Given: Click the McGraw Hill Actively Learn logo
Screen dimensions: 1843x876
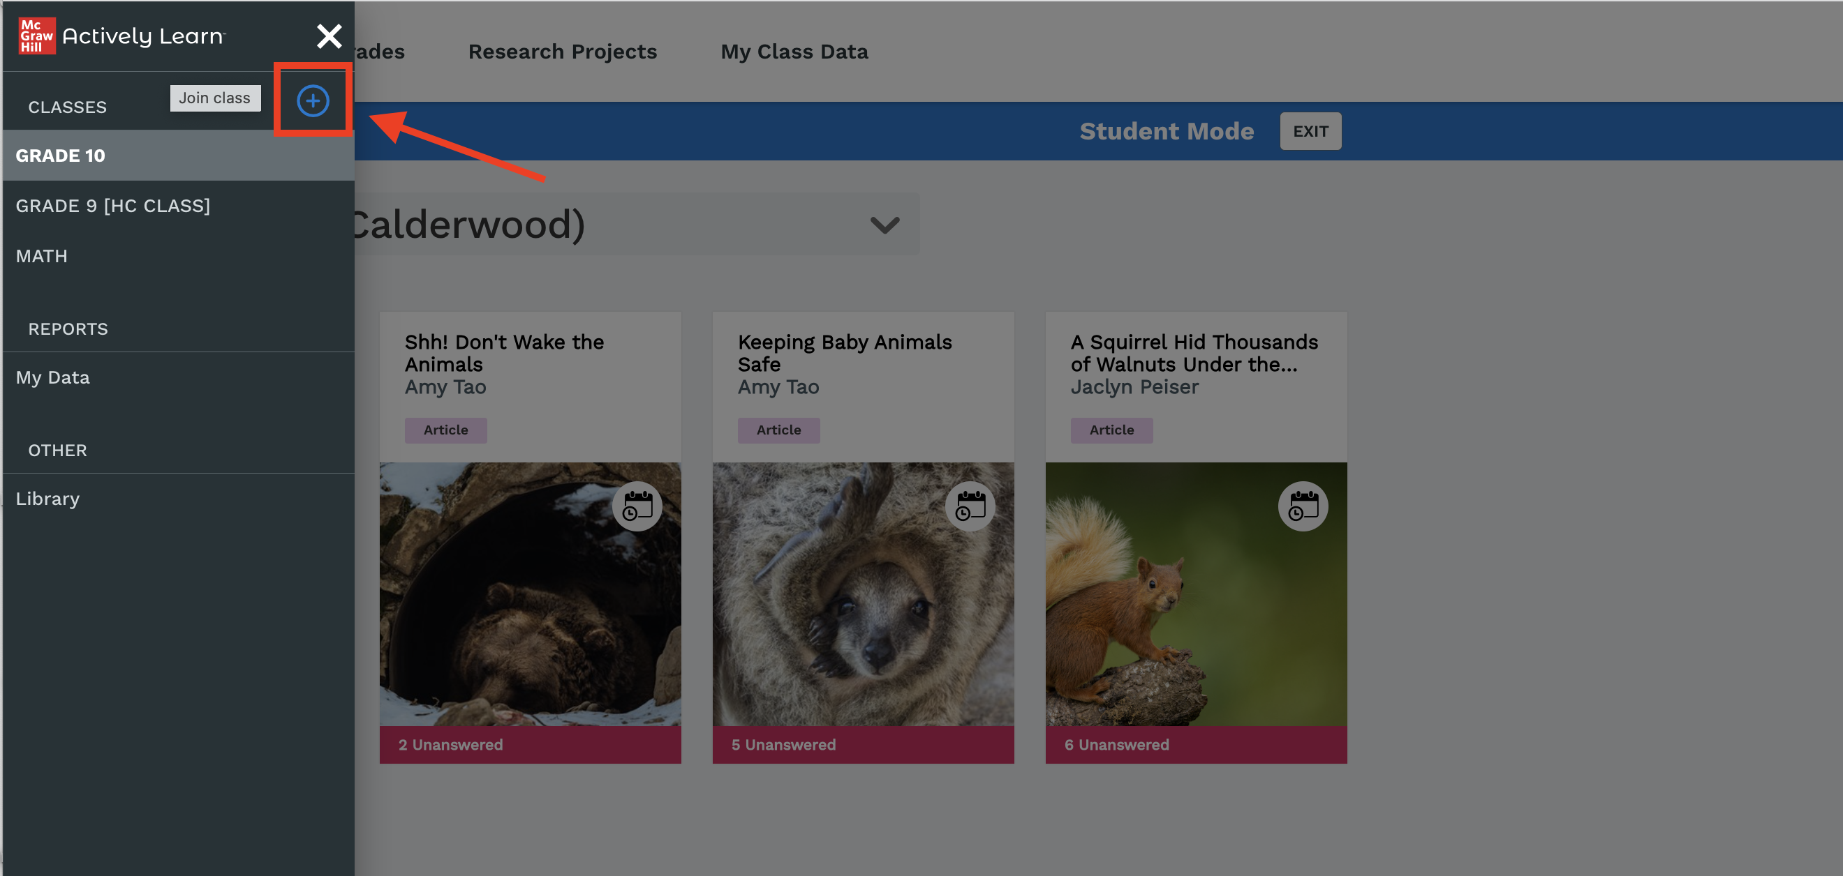Looking at the screenshot, I should [x=120, y=34].
